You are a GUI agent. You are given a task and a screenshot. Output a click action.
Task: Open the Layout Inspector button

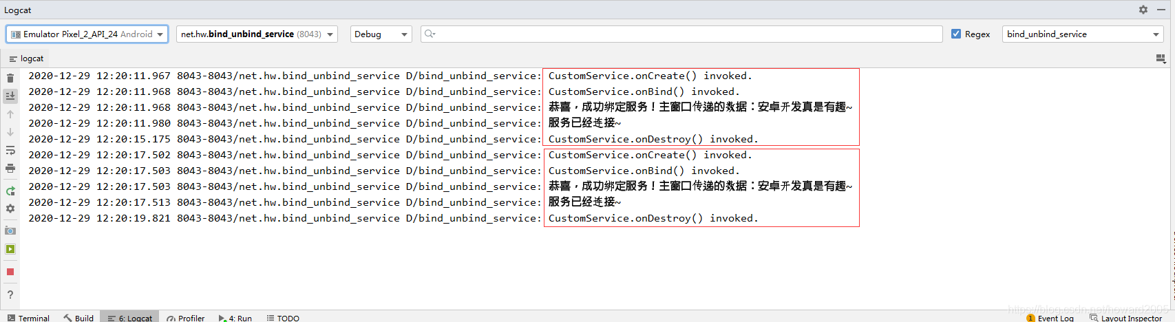pos(1125,318)
